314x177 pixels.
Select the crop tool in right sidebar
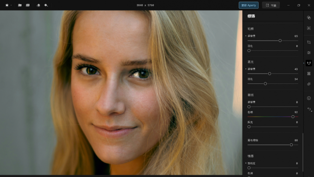pos(309,42)
